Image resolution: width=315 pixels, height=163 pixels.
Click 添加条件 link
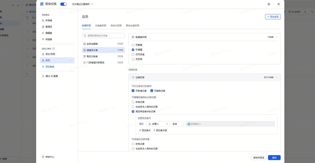click(145, 130)
